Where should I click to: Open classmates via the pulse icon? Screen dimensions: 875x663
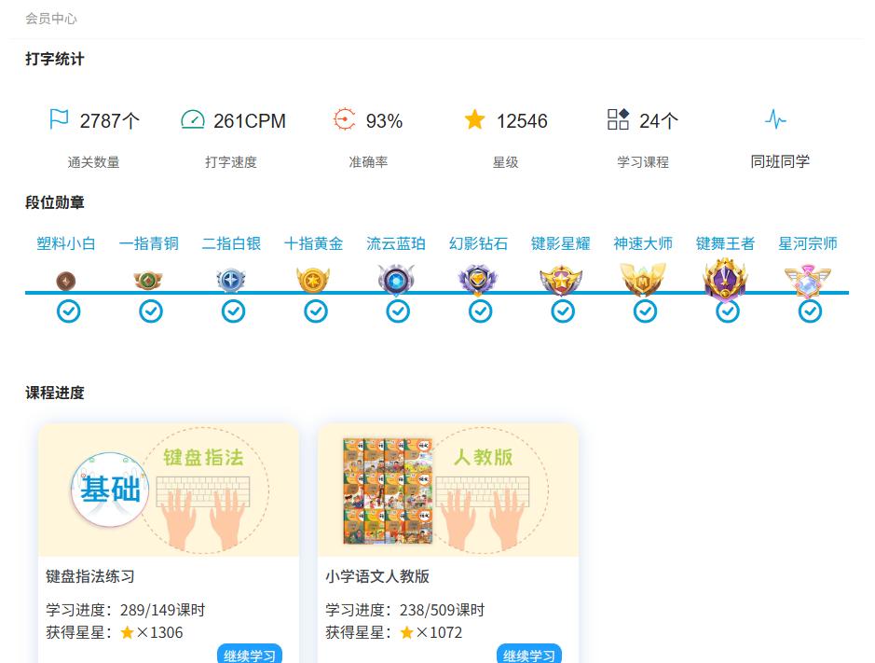pos(775,119)
